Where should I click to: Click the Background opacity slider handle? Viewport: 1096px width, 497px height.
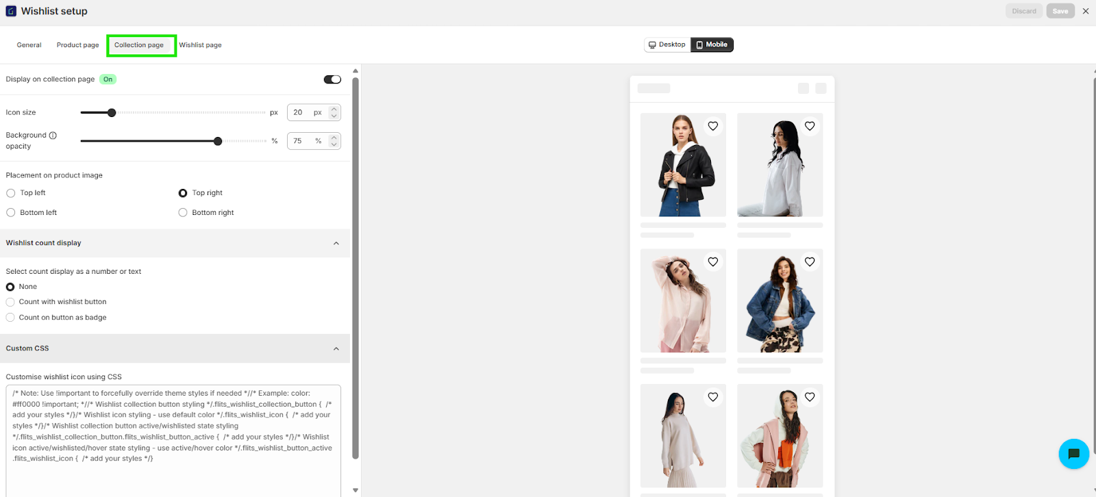pos(218,141)
